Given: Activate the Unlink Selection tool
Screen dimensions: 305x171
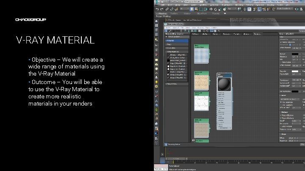Looking at the screenshot, I should point(172,9).
